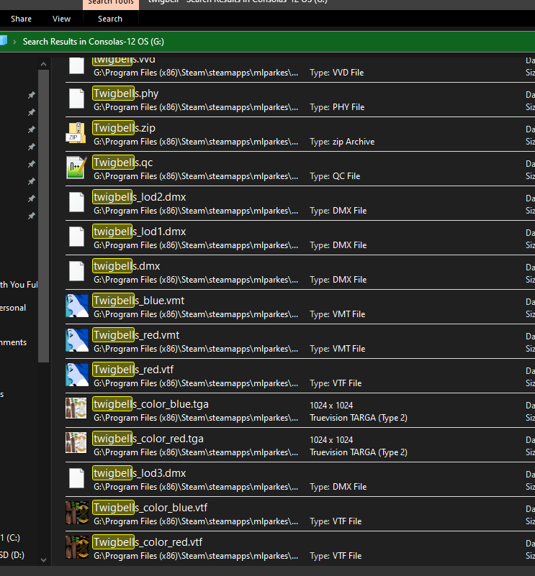Select the twigbells_lod3.dmx file name
The height and width of the screenshot is (576, 535).
pyautogui.click(x=139, y=473)
